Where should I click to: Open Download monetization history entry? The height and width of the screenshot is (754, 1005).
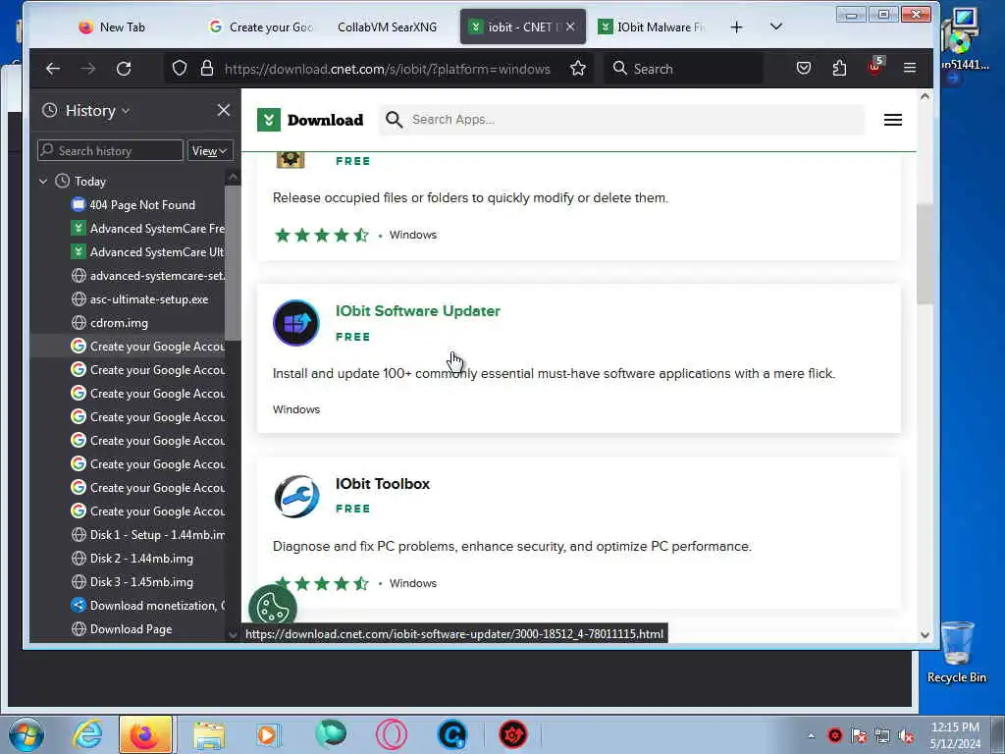click(x=147, y=605)
